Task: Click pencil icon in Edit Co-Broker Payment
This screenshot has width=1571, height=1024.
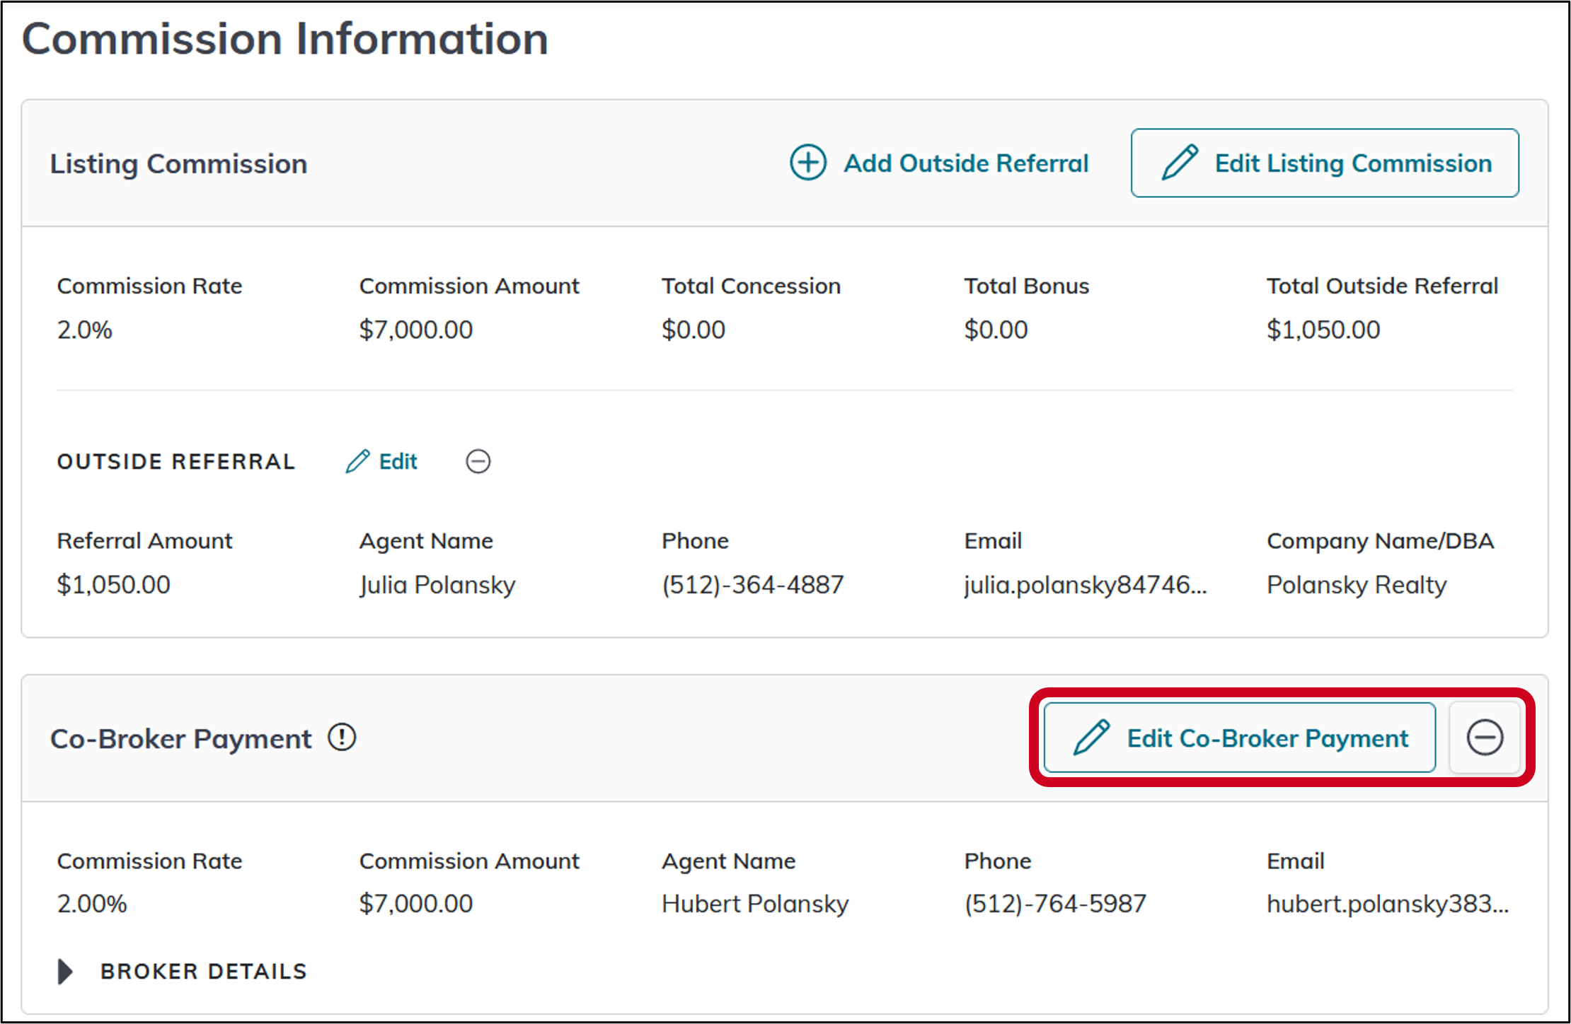Action: point(1091,738)
